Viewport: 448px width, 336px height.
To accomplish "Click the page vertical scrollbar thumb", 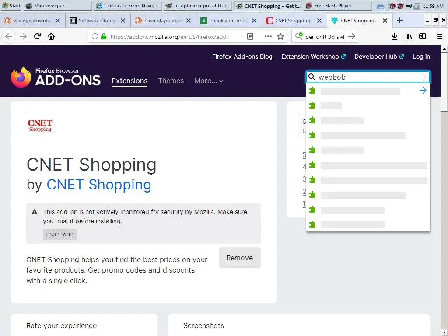I will pos(444,82).
